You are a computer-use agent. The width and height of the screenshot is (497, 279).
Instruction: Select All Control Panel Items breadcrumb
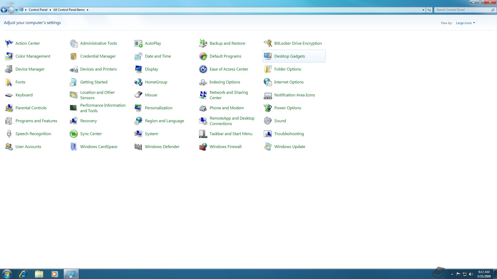pyautogui.click(x=69, y=10)
